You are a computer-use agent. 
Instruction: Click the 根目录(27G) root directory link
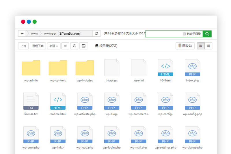coord(106,46)
